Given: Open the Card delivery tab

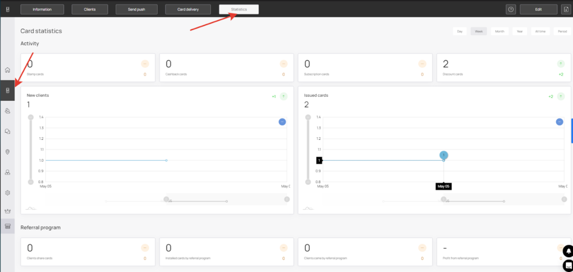Looking at the screenshot, I should (x=188, y=10).
